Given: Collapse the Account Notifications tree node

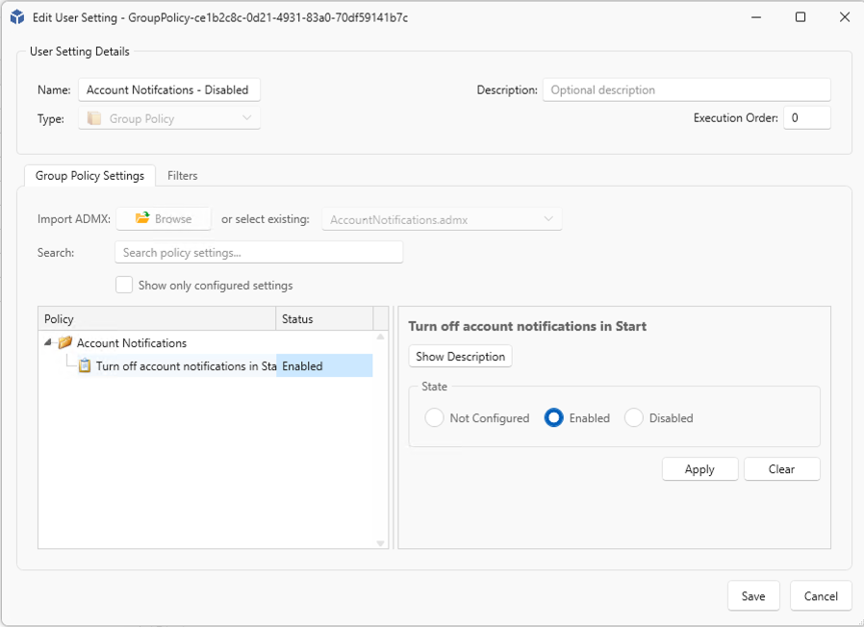Looking at the screenshot, I should [x=48, y=343].
